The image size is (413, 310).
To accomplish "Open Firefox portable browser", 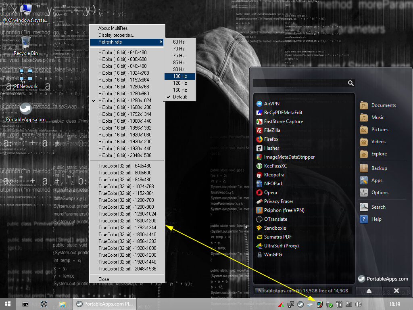I will tap(267, 139).
